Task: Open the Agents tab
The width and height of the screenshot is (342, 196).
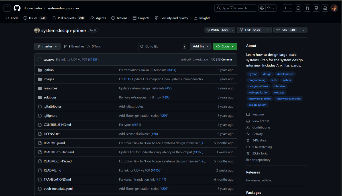Action: pos(98,18)
